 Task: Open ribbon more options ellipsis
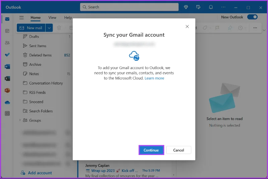coord(255,28)
